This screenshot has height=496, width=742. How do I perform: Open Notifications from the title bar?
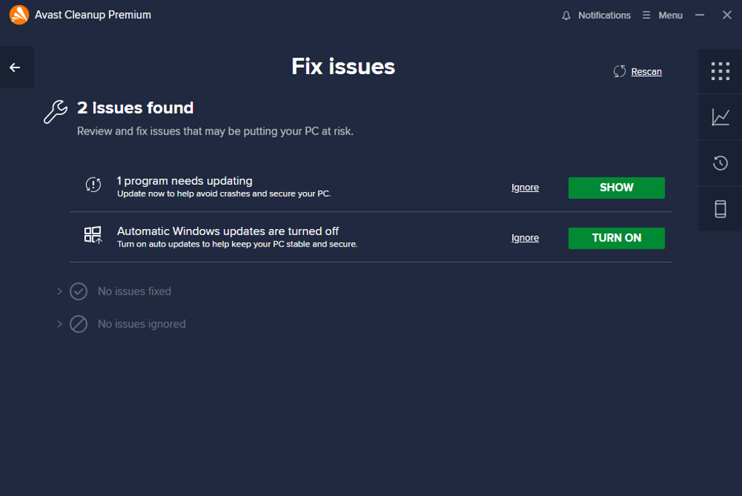click(x=604, y=15)
